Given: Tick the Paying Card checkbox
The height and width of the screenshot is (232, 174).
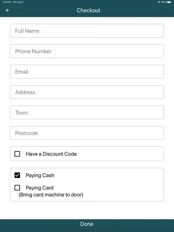Looking at the screenshot, I should (x=17, y=188).
